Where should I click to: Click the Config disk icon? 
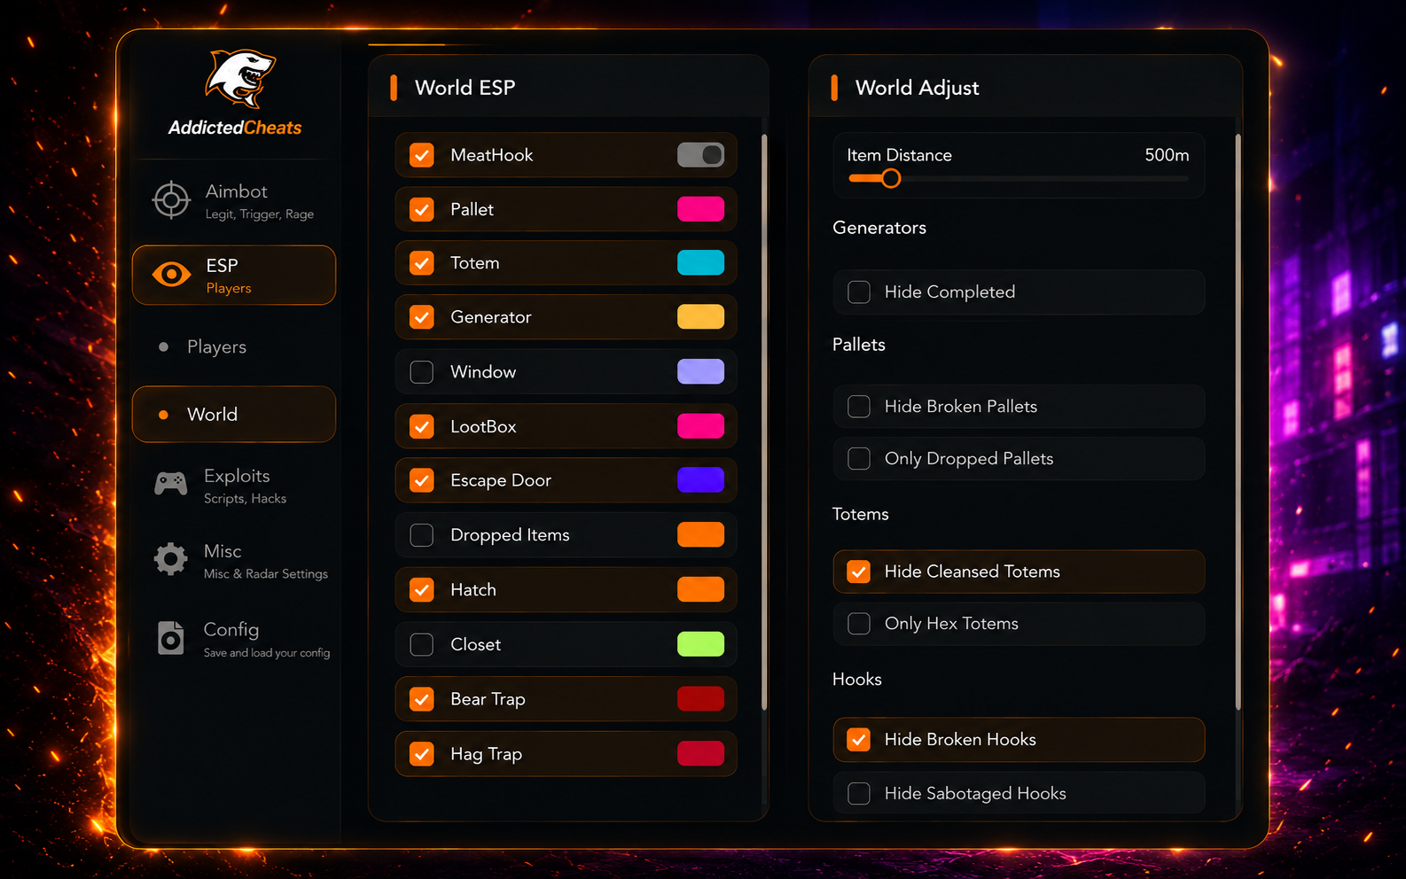pyautogui.click(x=171, y=638)
